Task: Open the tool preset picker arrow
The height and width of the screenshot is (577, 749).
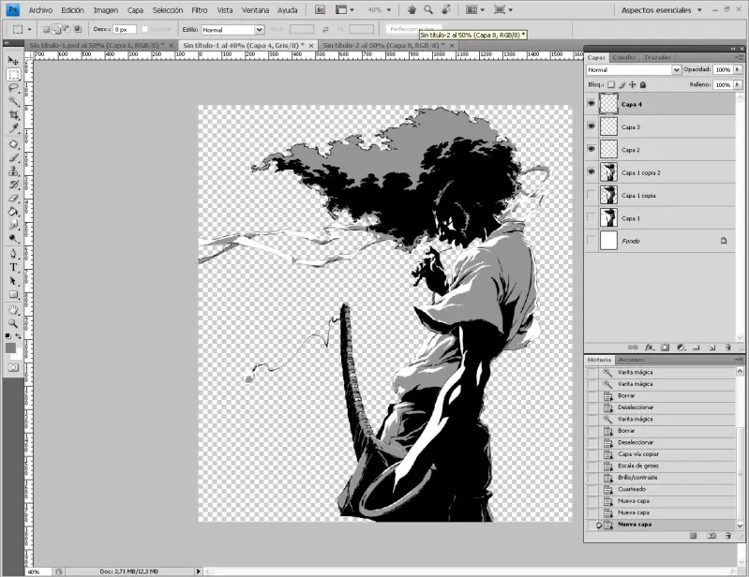Action: 30,30
